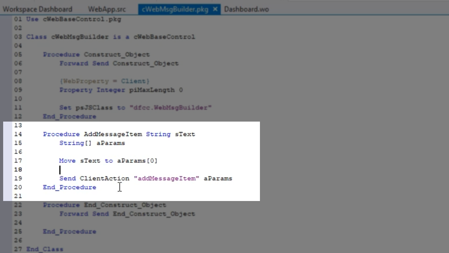Place cursor on empty line 18
This screenshot has height=253, width=449.
click(x=105, y=170)
